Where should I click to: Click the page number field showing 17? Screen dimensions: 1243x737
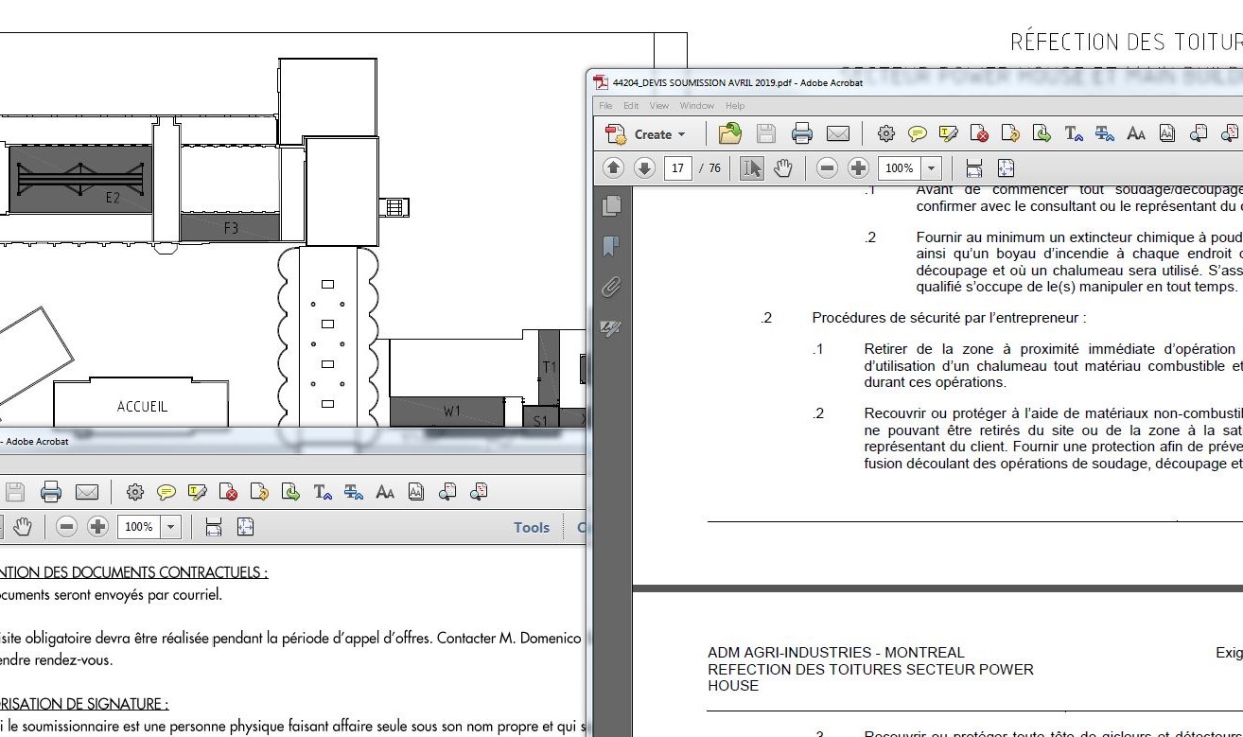[x=677, y=168]
